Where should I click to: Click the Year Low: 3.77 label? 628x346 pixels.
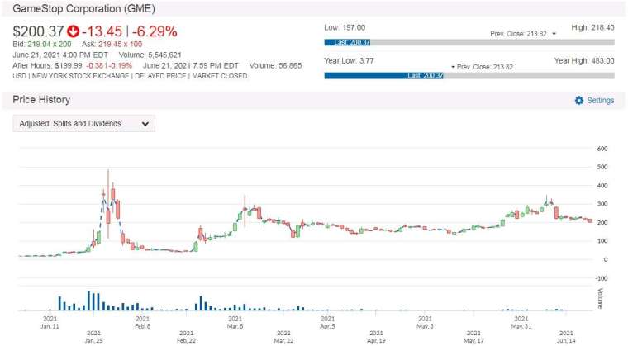click(x=349, y=61)
